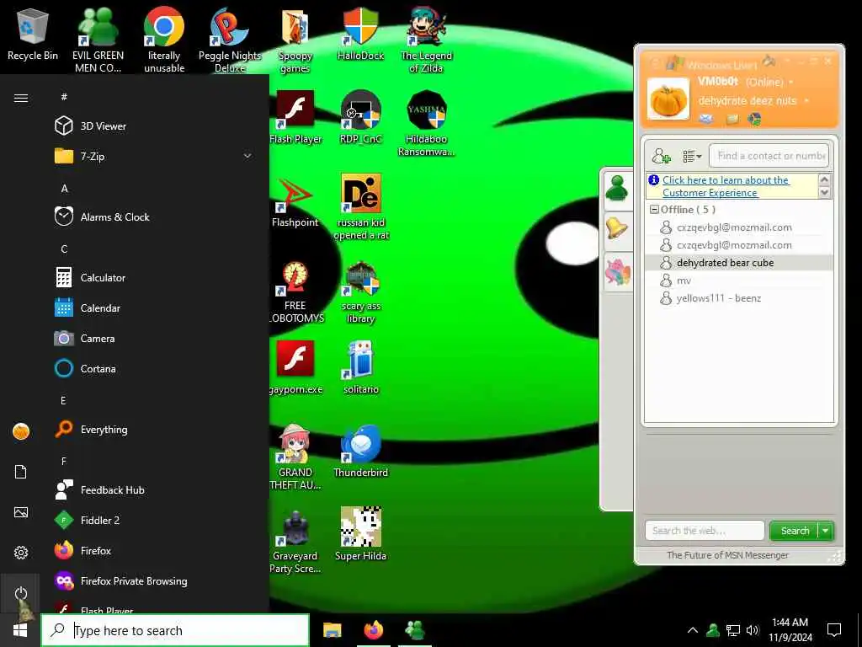Click the yellow folder icon in Messenger header

pos(732,119)
